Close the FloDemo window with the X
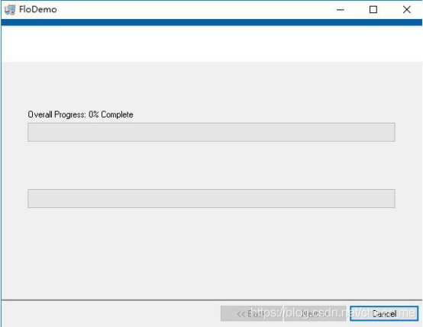Viewport: 423px width, 327px height. pyautogui.click(x=406, y=10)
